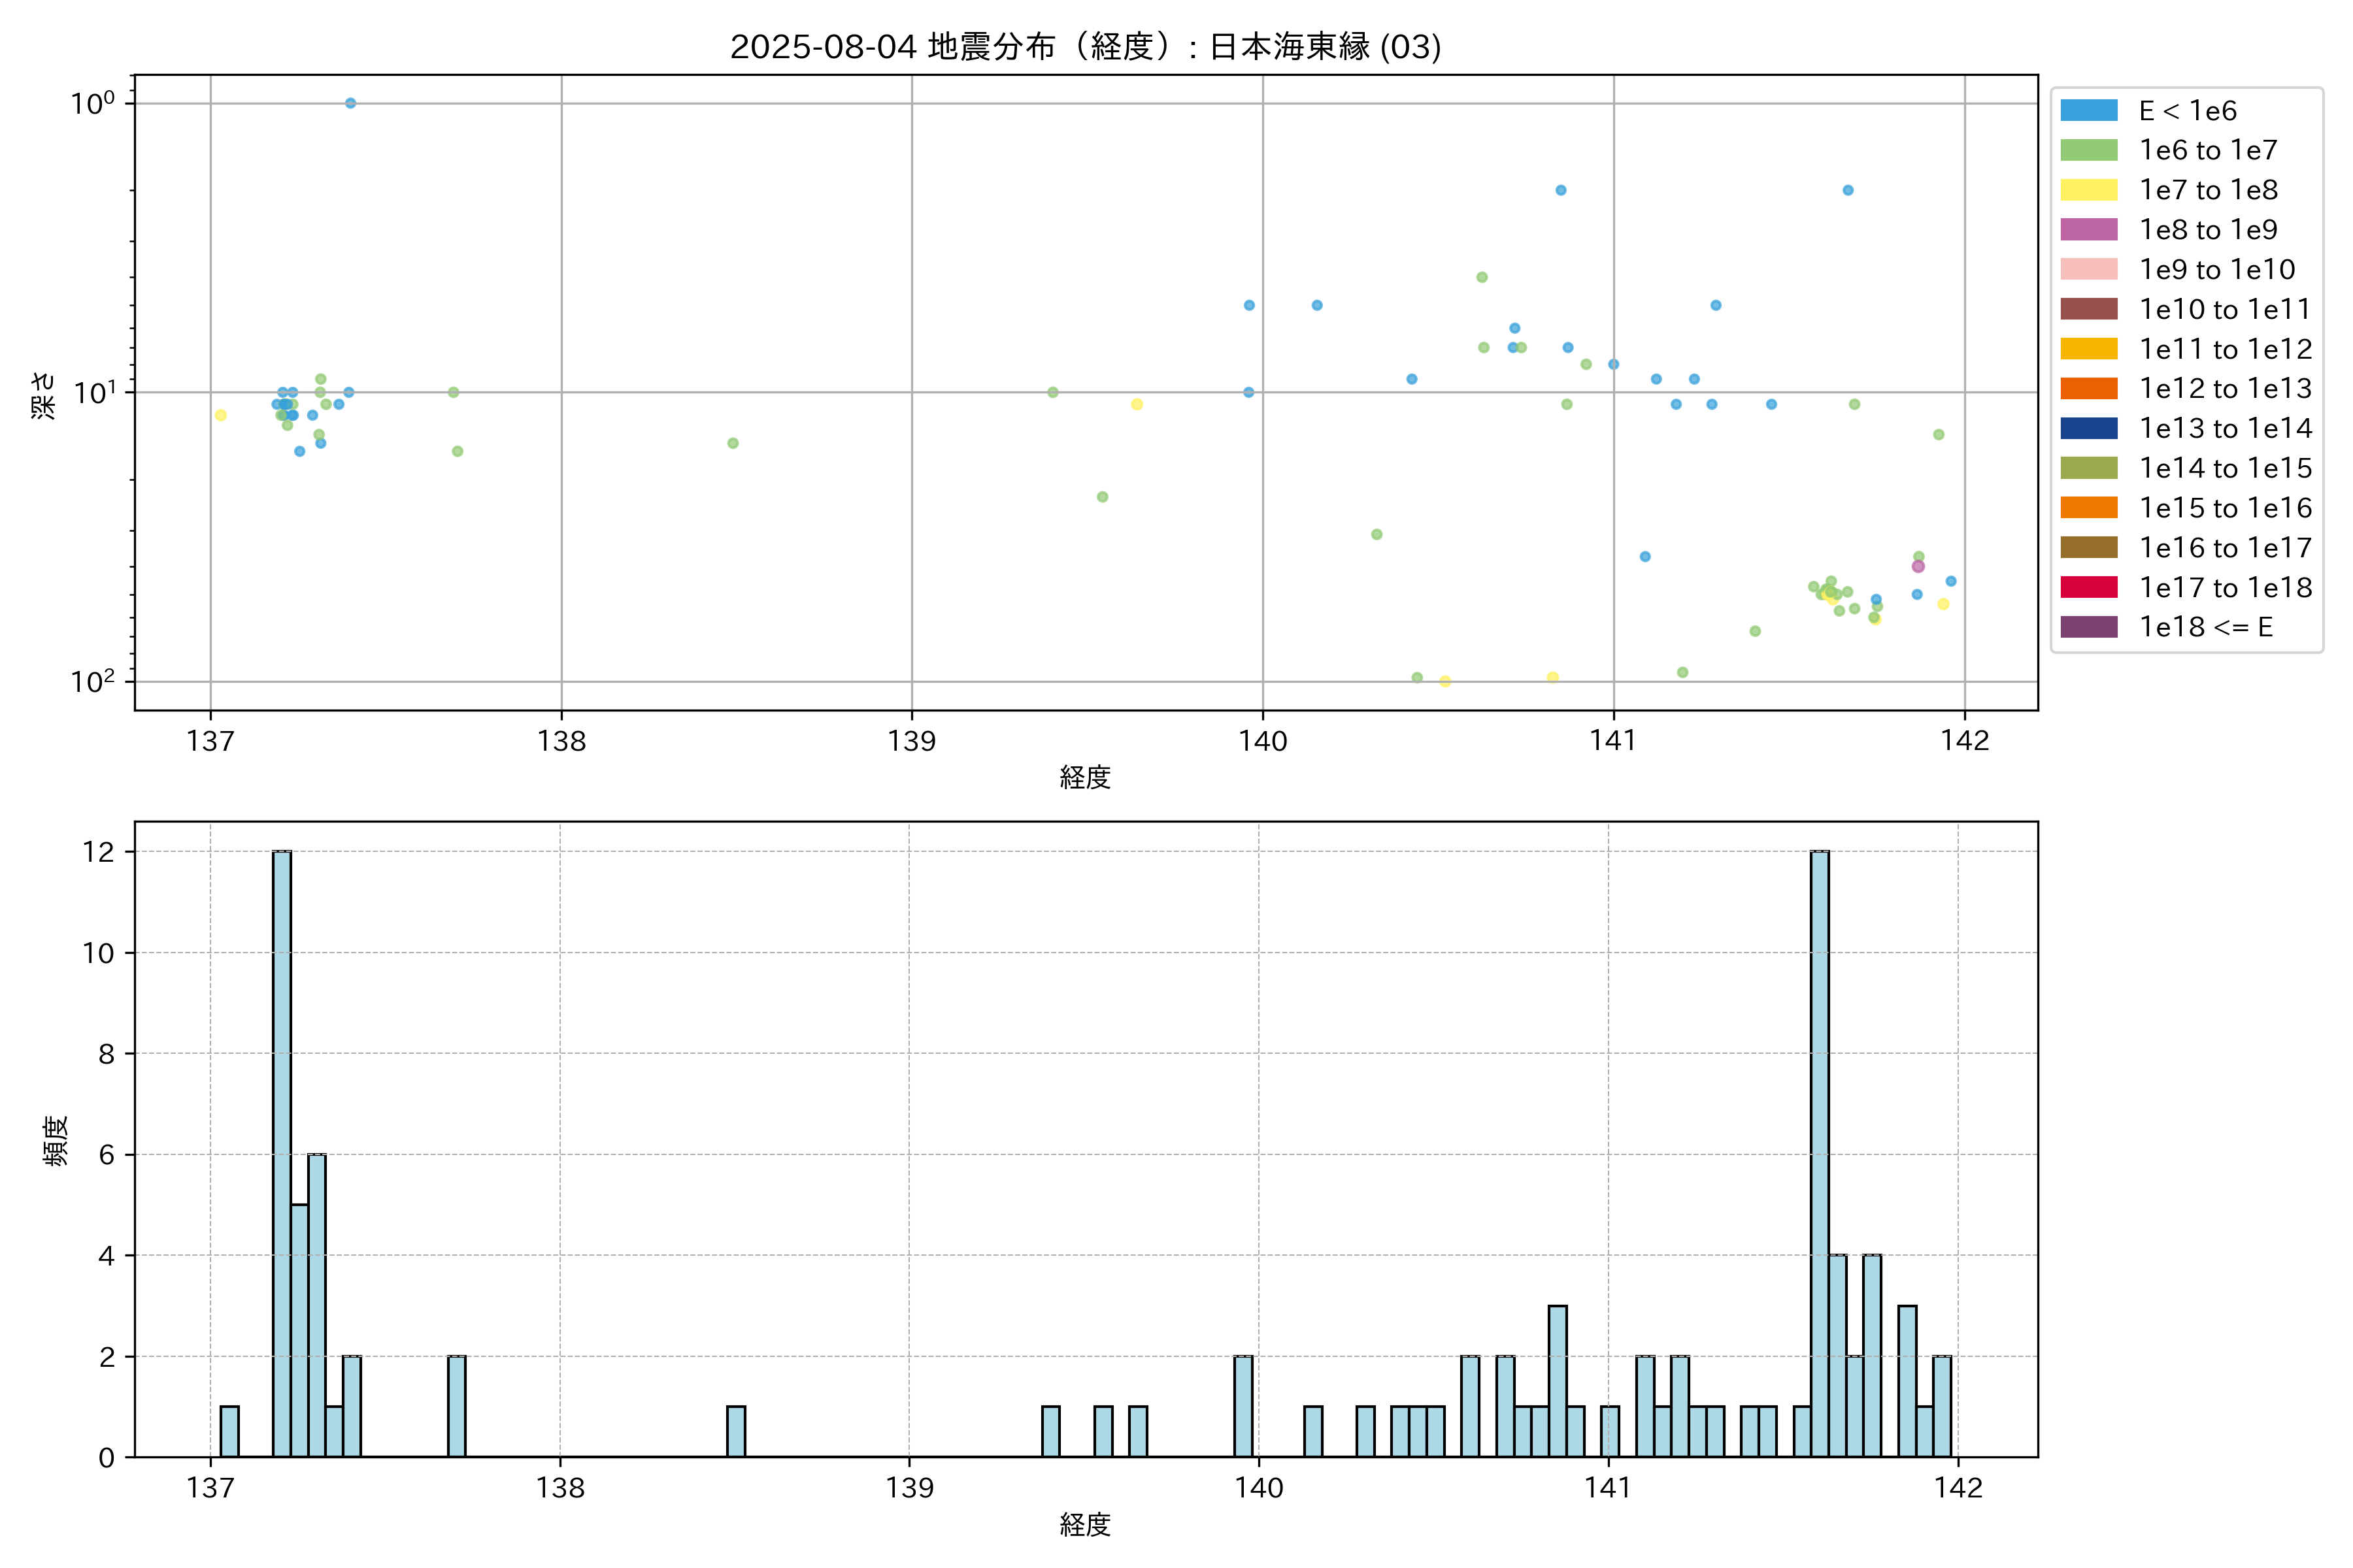Click the red 1e17 to 1e18 legend swatch
Viewport: 2353px width, 1568px height.
tap(2088, 587)
